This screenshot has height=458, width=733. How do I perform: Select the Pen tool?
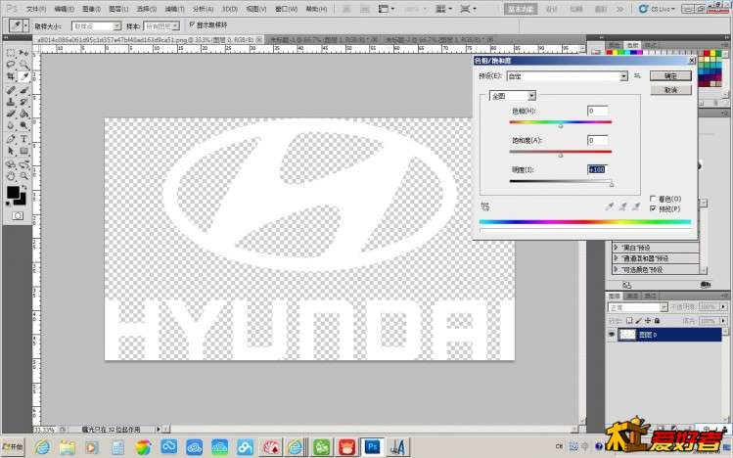11,139
